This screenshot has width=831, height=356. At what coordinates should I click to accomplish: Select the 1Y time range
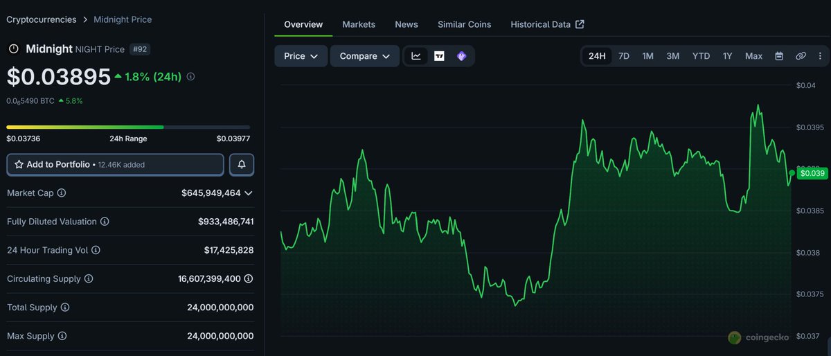(x=727, y=56)
